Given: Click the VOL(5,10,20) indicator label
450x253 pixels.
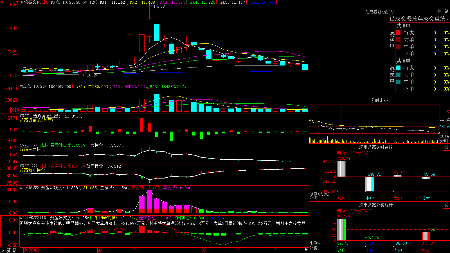Looking at the screenshot, I should pos(33,87).
